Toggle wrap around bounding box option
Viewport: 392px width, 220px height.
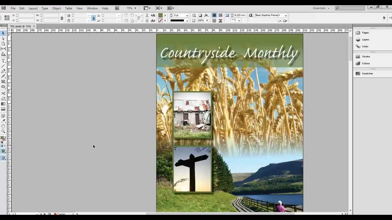[x=220, y=15]
